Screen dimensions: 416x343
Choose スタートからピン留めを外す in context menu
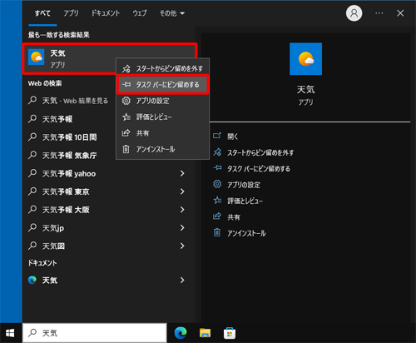tap(162, 68)
